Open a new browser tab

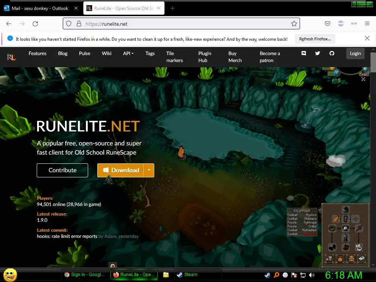coord(172,8)
